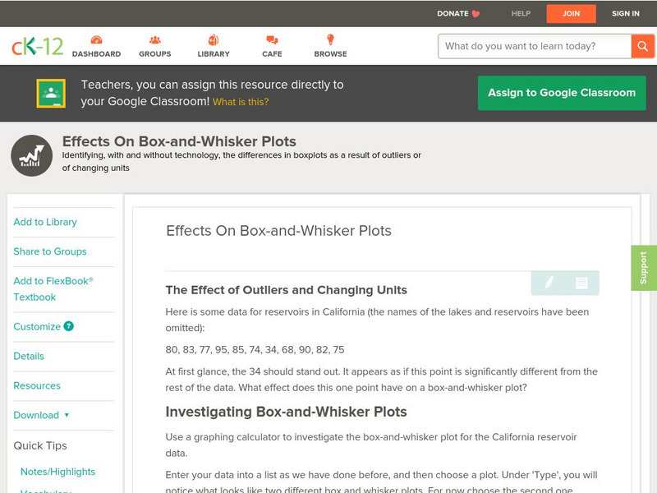Open the Details link
Screen dimensions: 657x493
click(29, 356)
